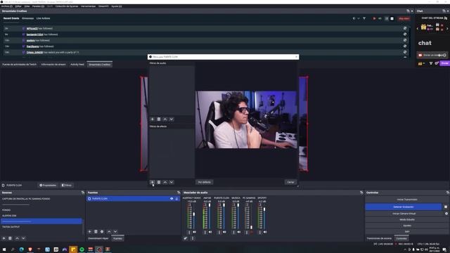Select the Live Actions tab
450x253 pixels.
[x=43, y=18]
